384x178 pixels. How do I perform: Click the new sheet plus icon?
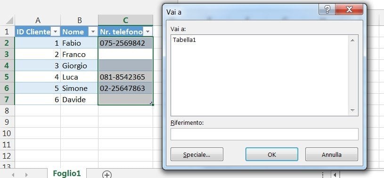pyautogui.click(x=107, y=175)
